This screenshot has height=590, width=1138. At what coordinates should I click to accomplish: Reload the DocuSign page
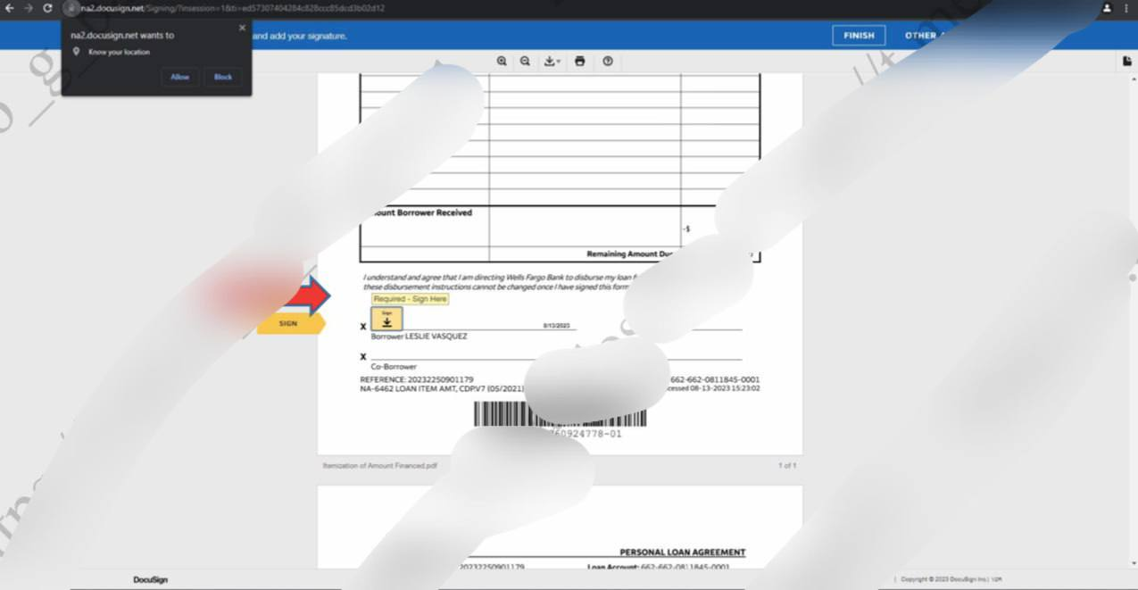pyautogui.click(x=47, y=8)
